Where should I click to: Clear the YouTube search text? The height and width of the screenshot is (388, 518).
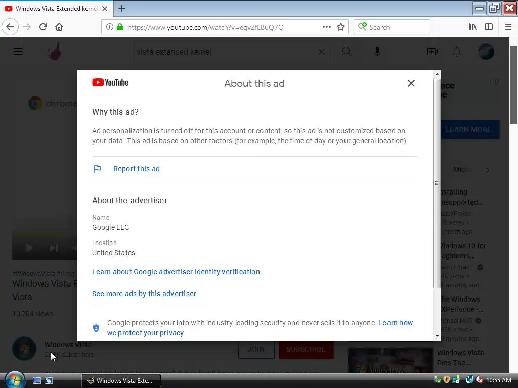click(x=321, y=52)
